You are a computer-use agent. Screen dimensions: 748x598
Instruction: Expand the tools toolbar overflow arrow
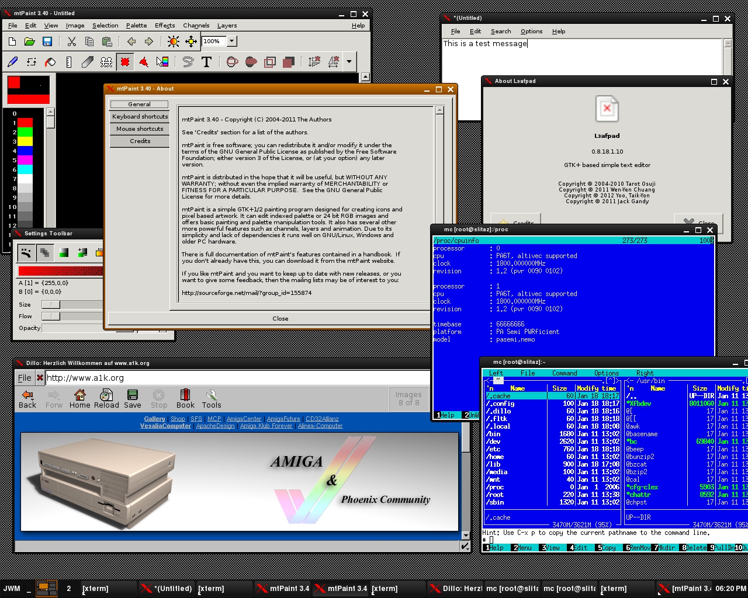tap(349, 62)
